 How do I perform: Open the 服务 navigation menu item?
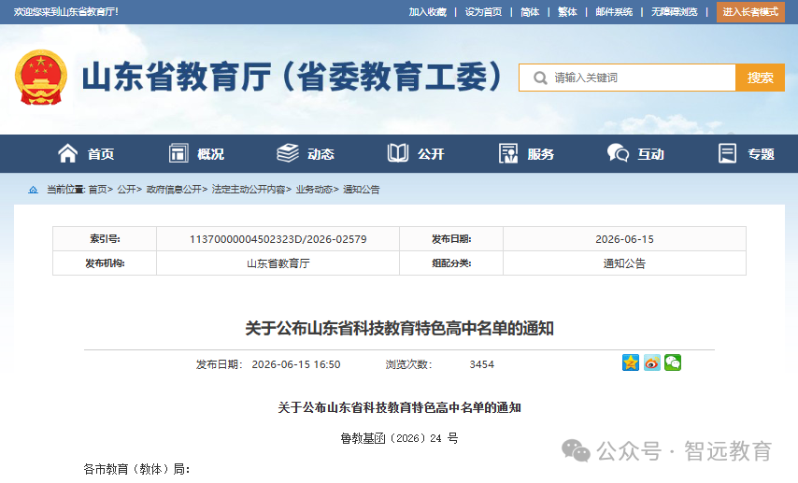[x=540, y=154]
